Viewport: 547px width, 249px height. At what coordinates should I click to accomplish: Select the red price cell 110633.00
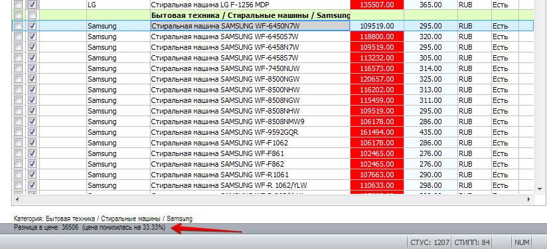pyautogui.click(x=377, y=185)
